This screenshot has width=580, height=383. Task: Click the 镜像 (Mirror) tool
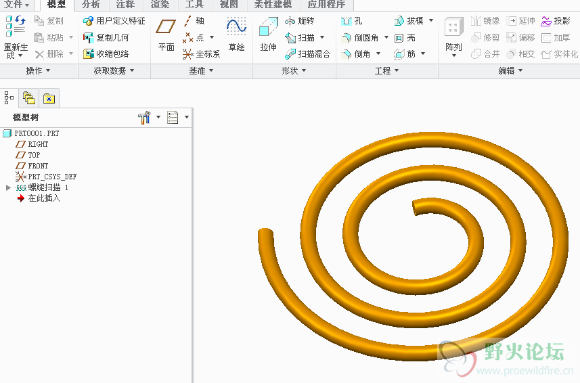click(x=485, y=21)
